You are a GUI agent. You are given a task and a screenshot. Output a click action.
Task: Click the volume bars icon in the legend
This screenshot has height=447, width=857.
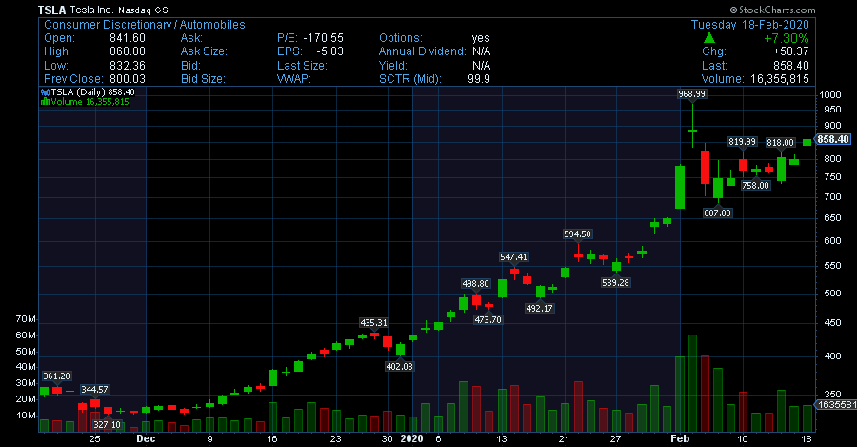tap(45, 102)
